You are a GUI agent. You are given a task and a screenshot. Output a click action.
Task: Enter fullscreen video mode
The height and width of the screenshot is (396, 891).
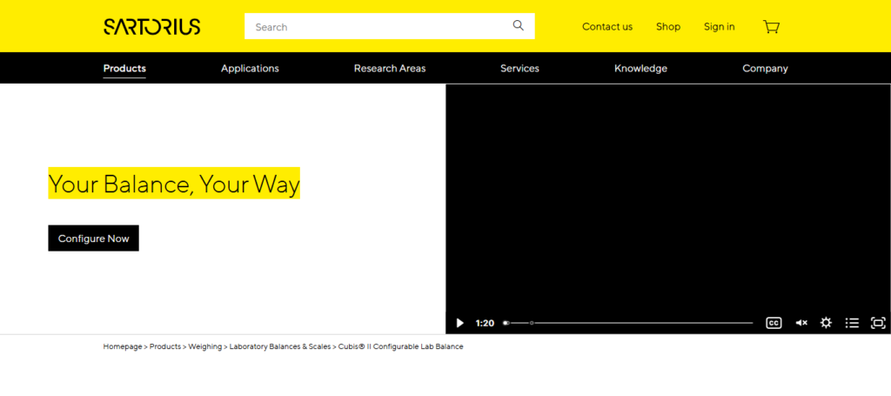click(878, 323)
